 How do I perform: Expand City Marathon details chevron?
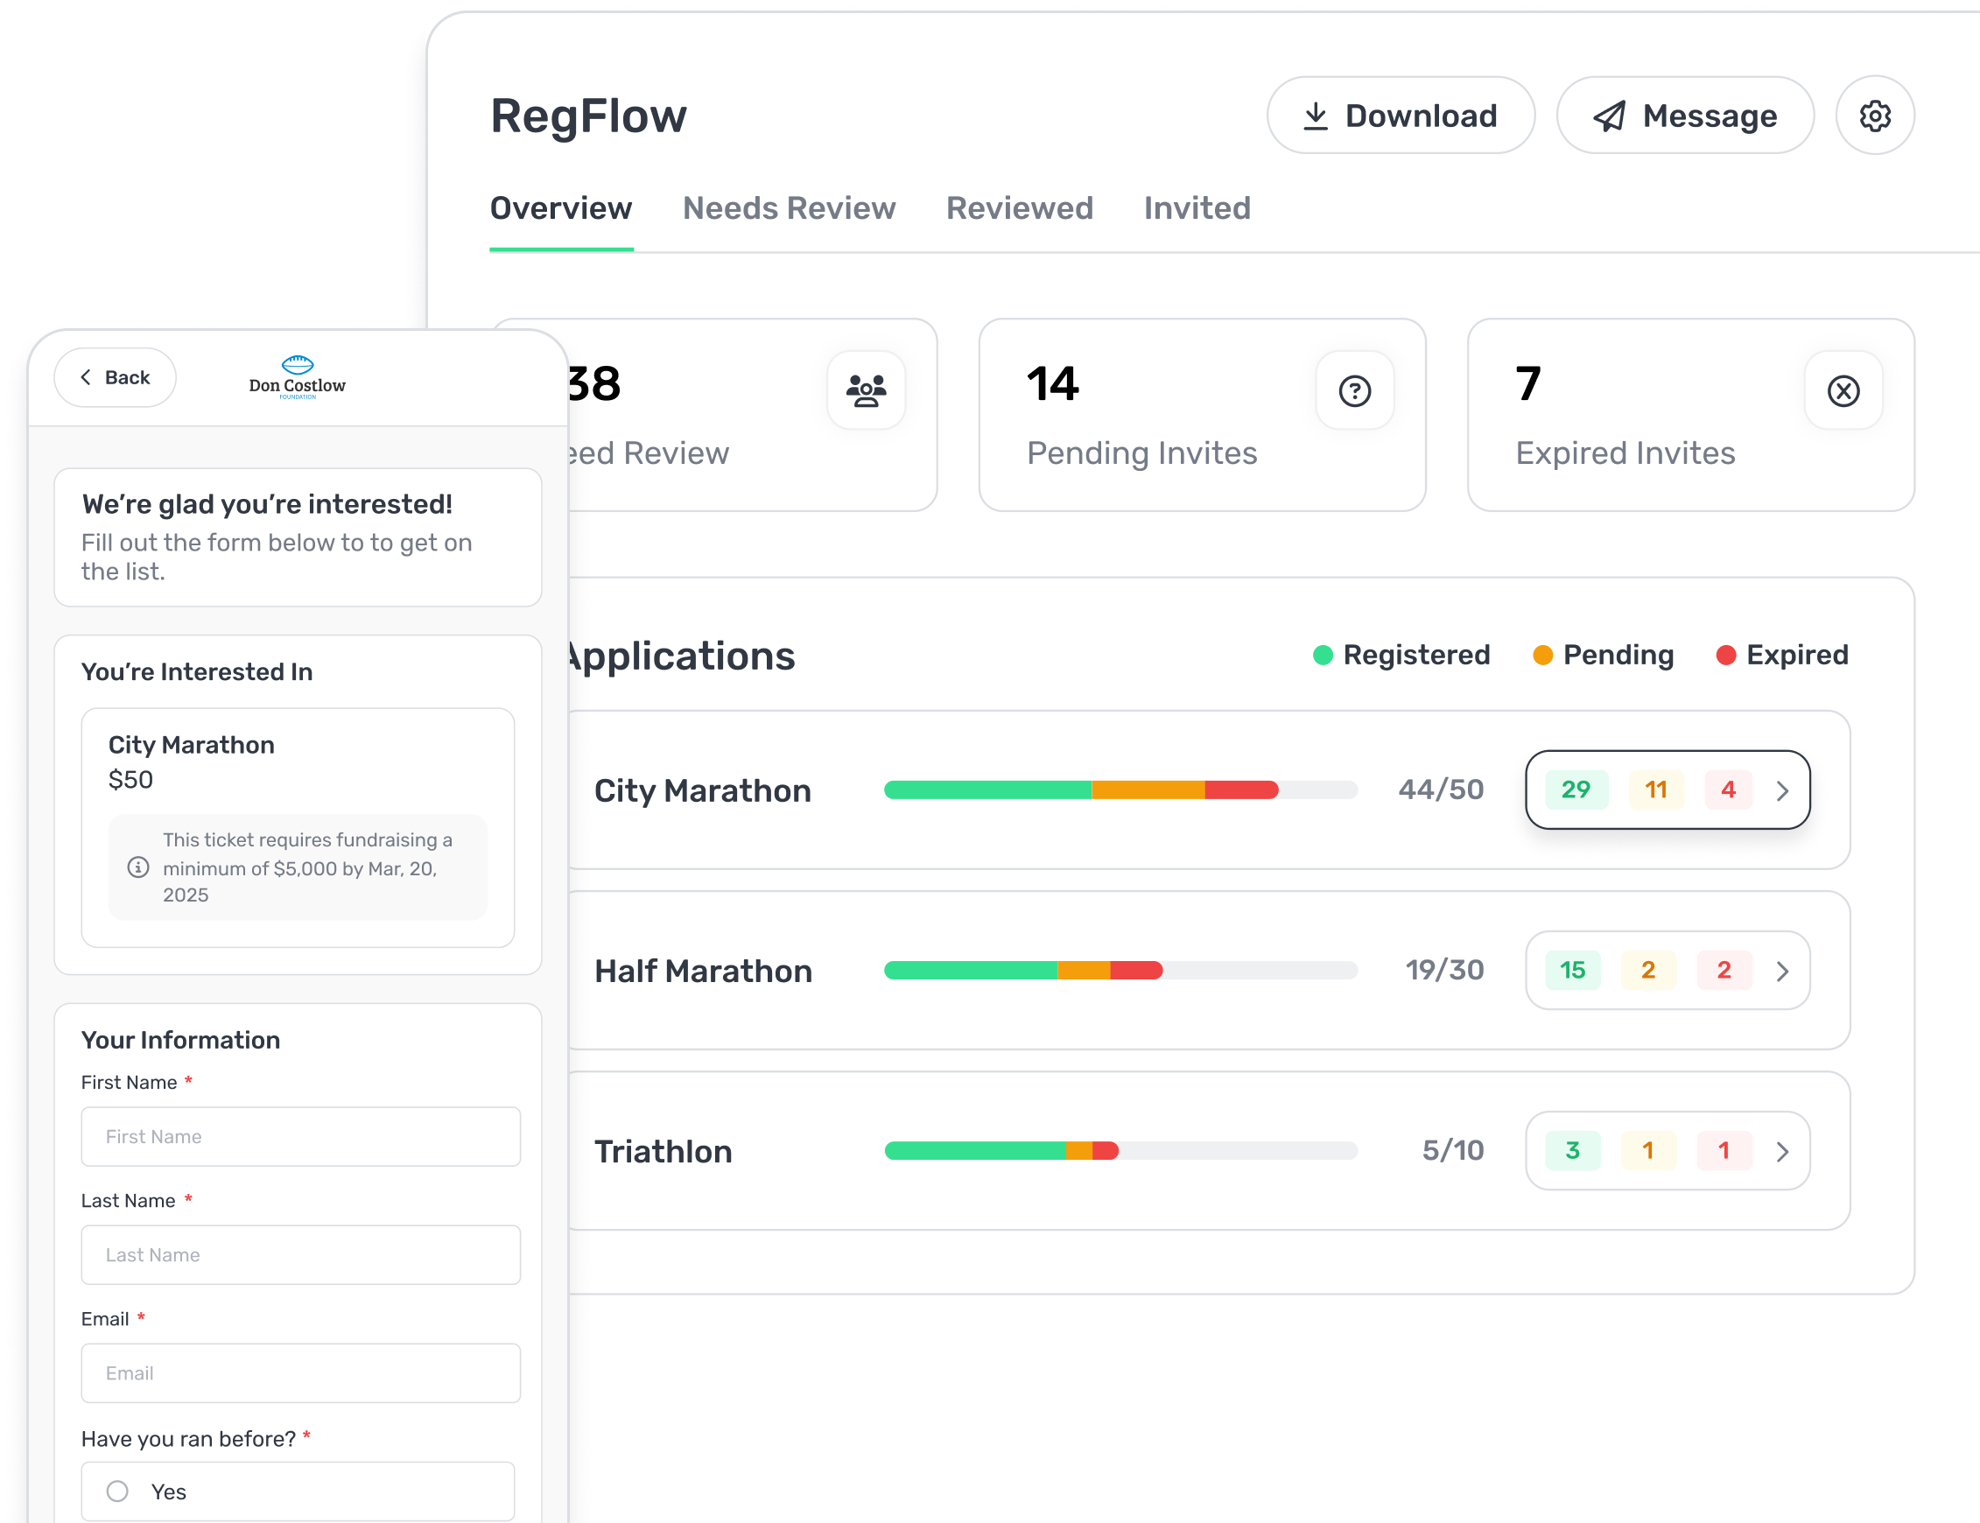(1781, 790)
